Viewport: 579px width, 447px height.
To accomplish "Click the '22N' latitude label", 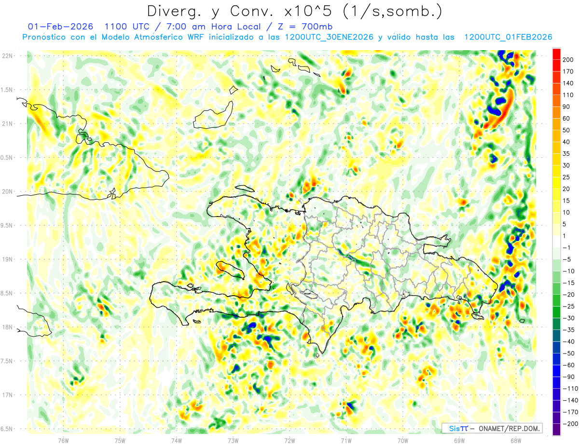I will (7, 56).
